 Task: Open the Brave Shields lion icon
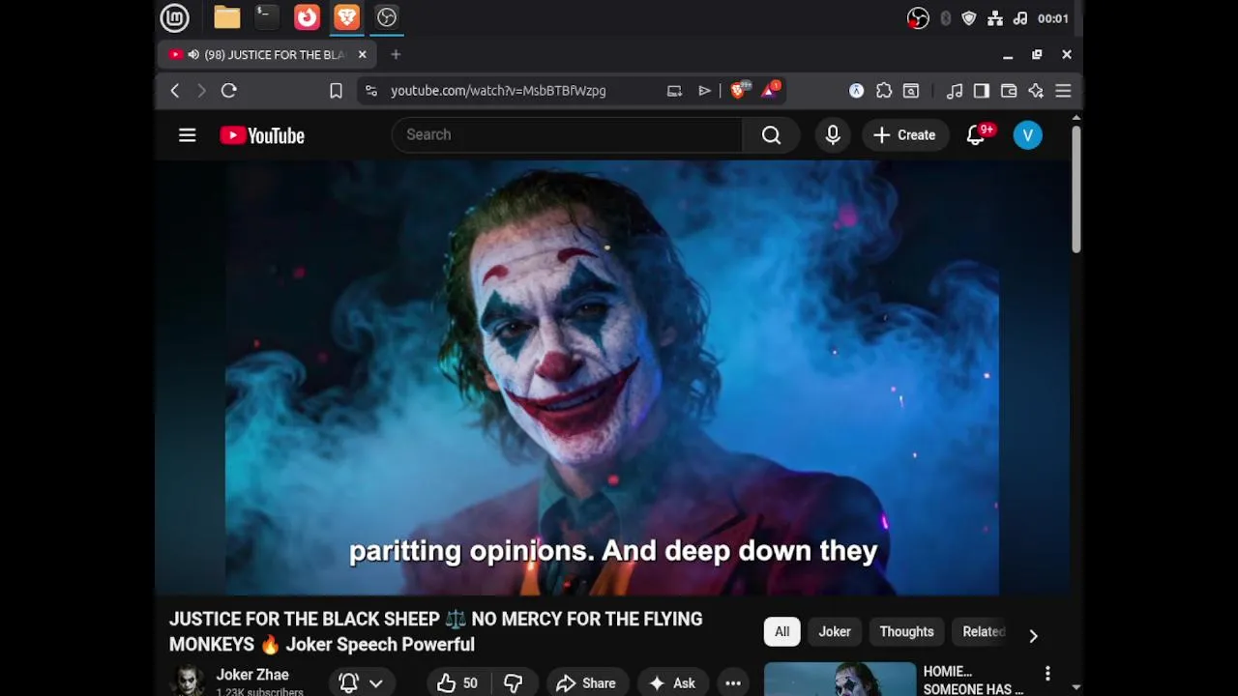point(740,90)
